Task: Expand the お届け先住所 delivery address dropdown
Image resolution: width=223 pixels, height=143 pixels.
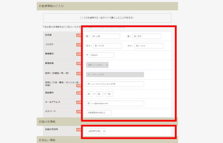Action: coord(95,131)
